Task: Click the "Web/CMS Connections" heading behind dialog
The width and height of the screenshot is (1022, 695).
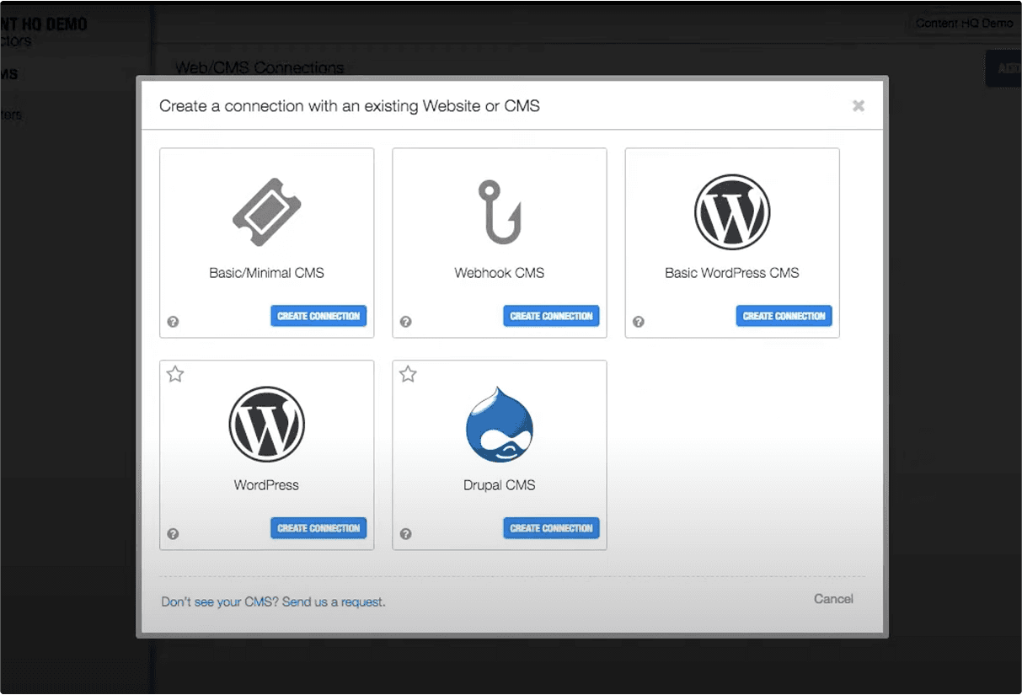Action: tap(260, 67)
